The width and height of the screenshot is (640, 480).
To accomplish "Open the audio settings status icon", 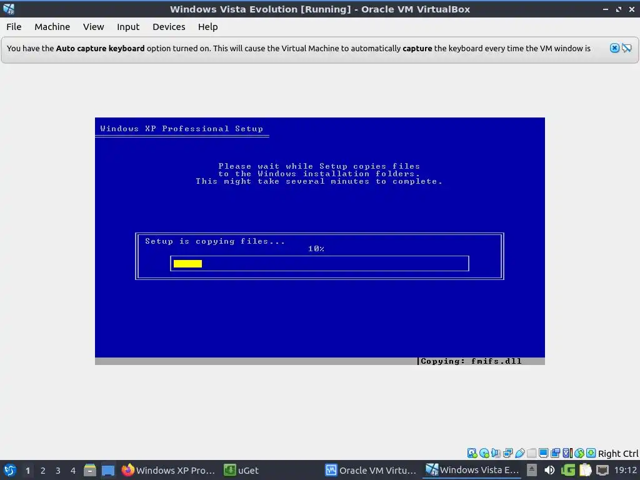I will point(496,453).
